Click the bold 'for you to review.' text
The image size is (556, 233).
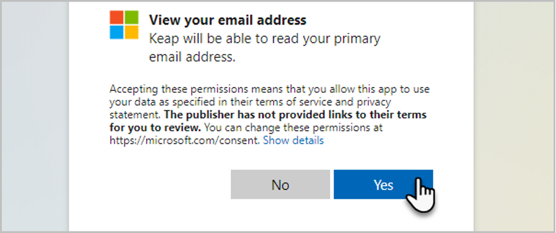[156, 127]
